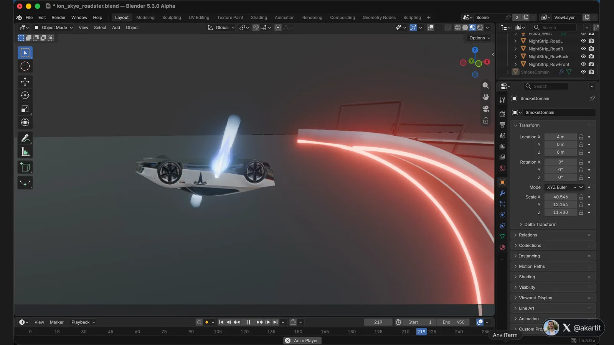
Task: Hide NightStrip_RoadR in viewport
Action: tap(583, 49)
